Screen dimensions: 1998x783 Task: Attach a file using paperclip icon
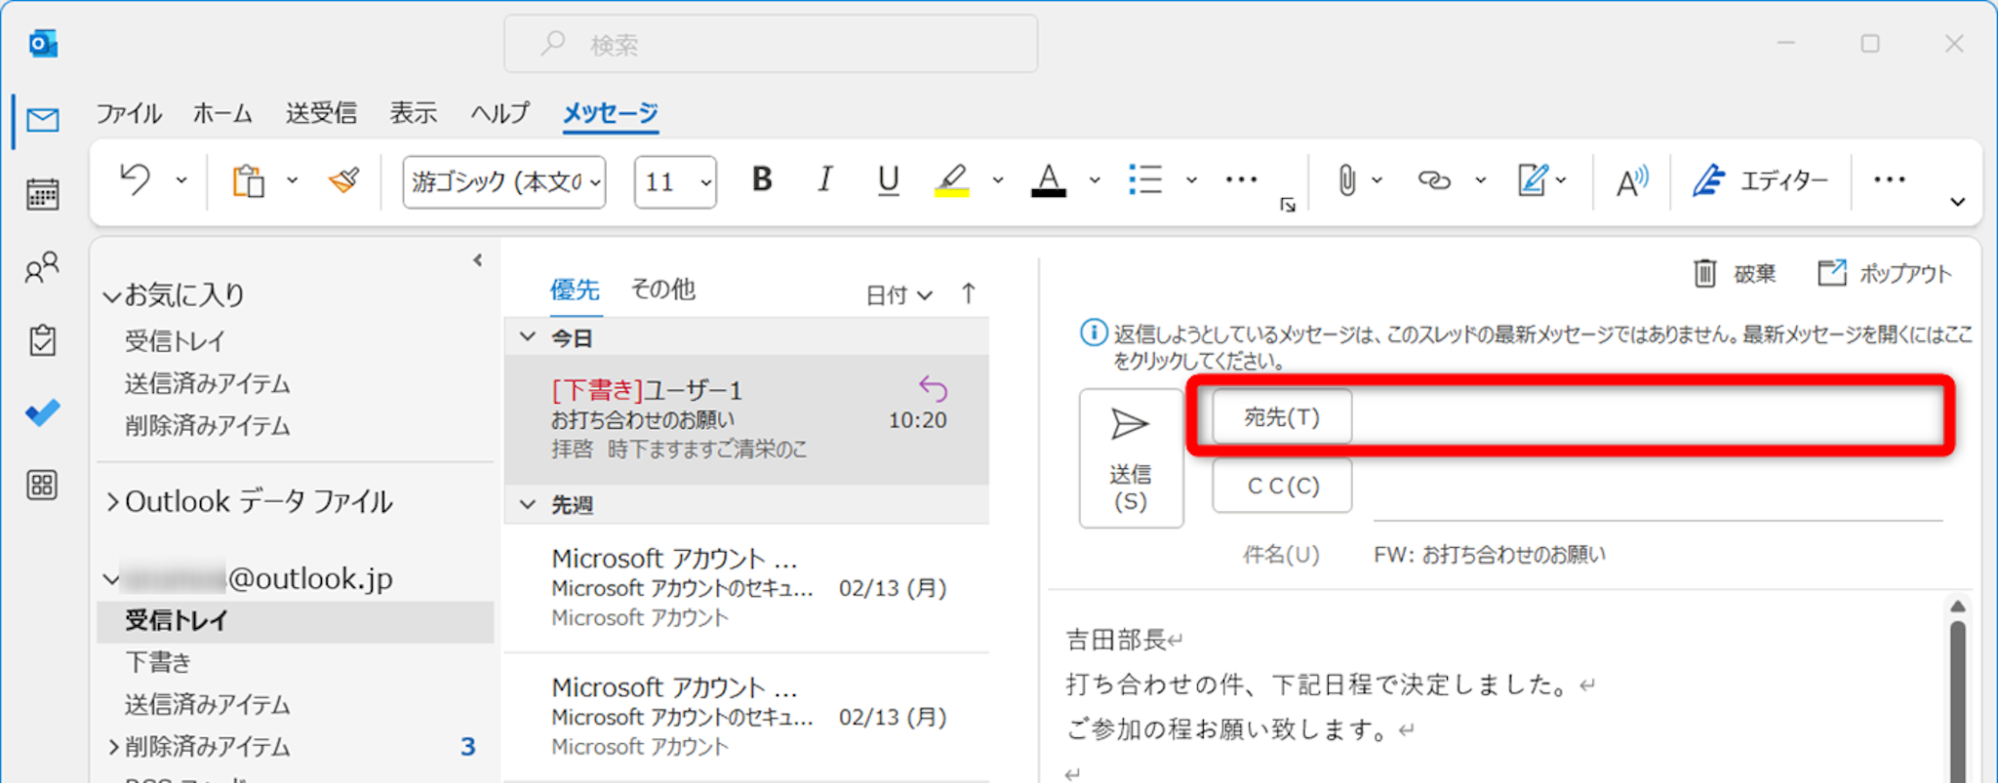coord(1346,180)
